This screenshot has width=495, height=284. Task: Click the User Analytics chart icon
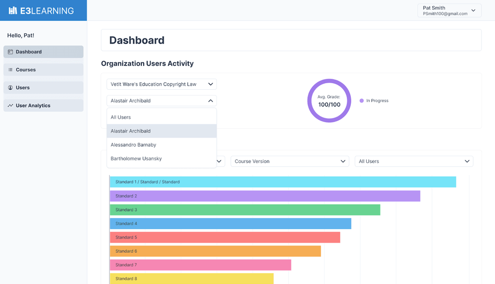tap(10, 106)
